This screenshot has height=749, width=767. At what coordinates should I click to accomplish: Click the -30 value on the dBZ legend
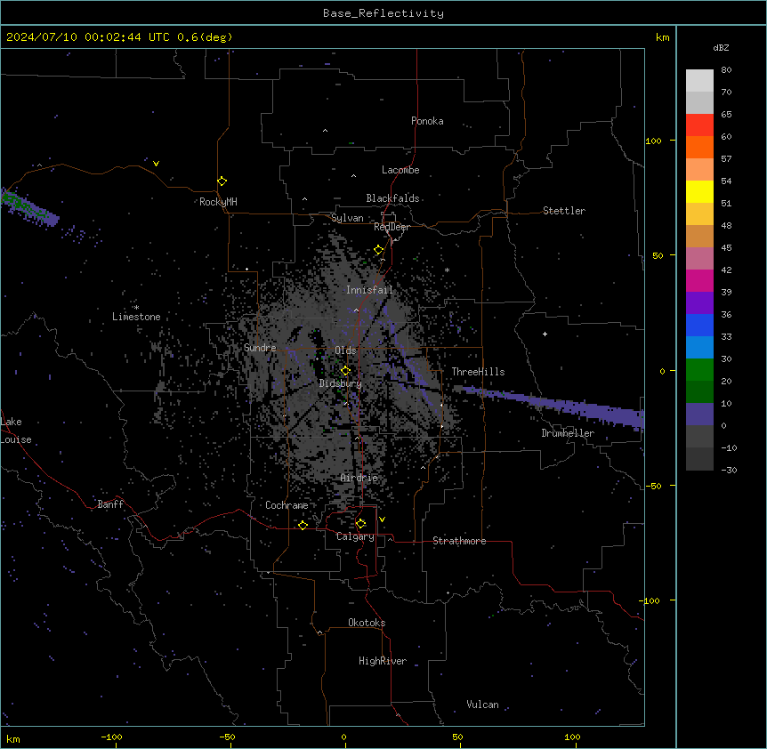(729, 471)
